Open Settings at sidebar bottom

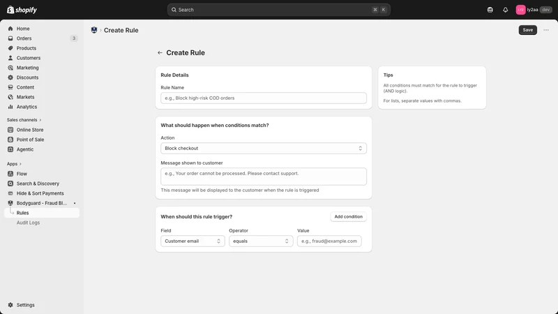point(25,305)
